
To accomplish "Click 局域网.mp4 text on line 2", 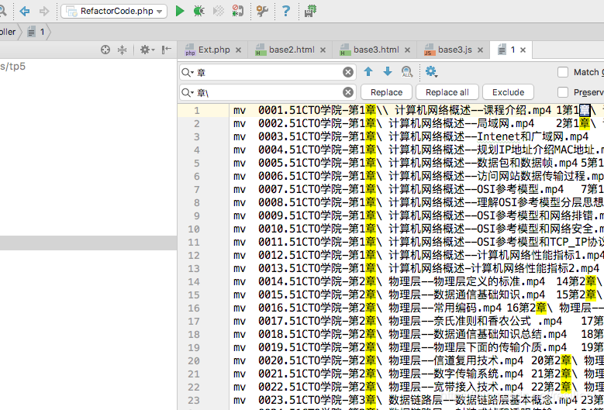I will click(x=506, y=123).
